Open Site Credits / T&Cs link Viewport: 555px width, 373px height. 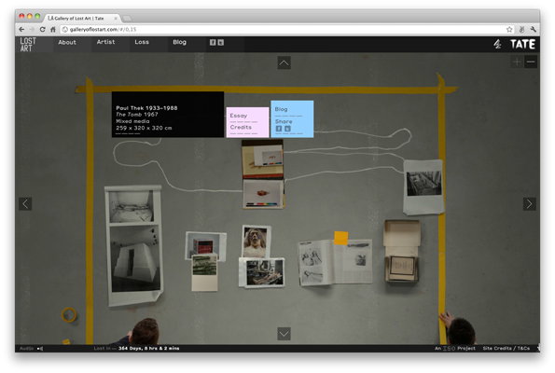point(506,349)
